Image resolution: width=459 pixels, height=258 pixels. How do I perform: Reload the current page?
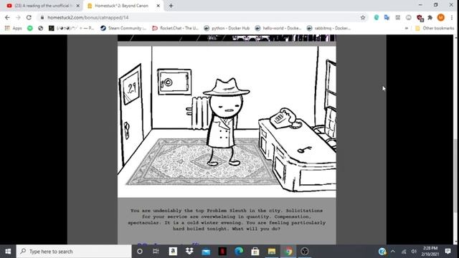(29, 17)
